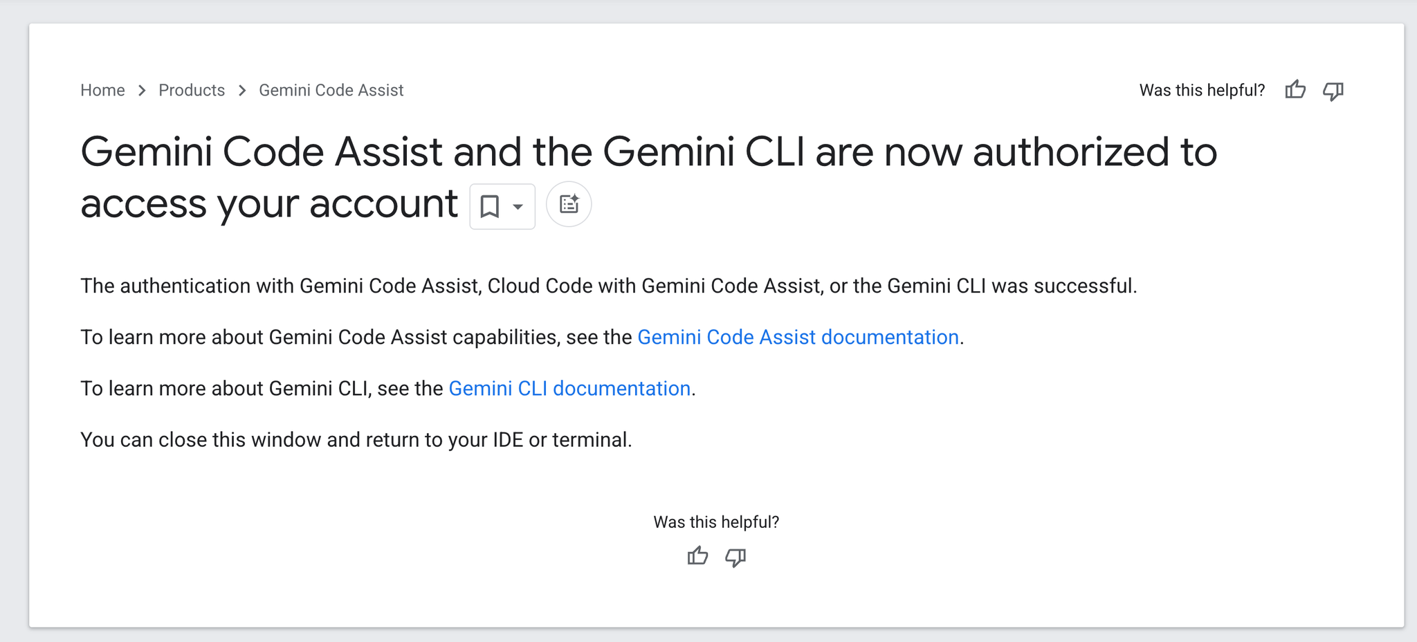
Task: Click the chevron icon after Home breadcrumb
Action: pyautogui.click(x=142, y=91)
